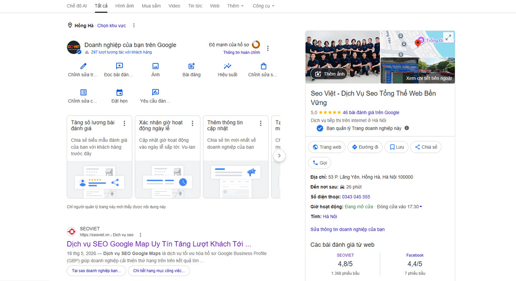
Task: Click the profile strength ring icon
Action: click(255, 44)
